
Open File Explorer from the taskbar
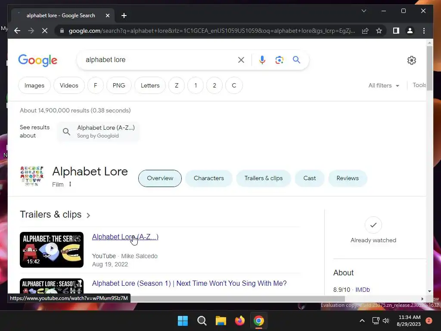click(x=221, y=321)
